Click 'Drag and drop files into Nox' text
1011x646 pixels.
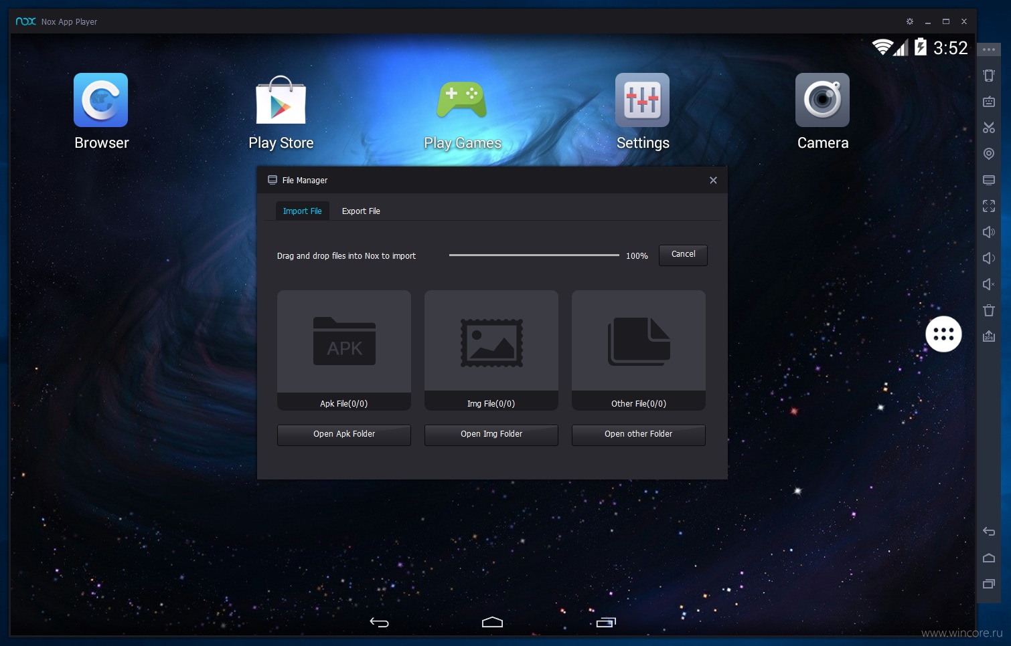(346, 256)
